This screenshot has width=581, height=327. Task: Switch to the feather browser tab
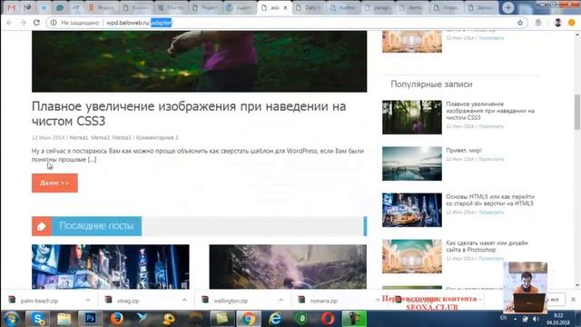click(343, 7)
